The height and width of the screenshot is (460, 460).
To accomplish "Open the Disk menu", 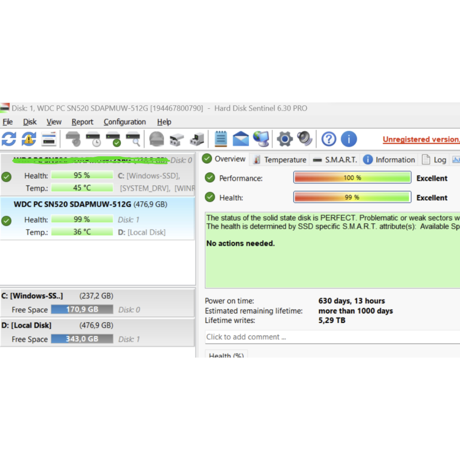I will click(x=30, y=122).
